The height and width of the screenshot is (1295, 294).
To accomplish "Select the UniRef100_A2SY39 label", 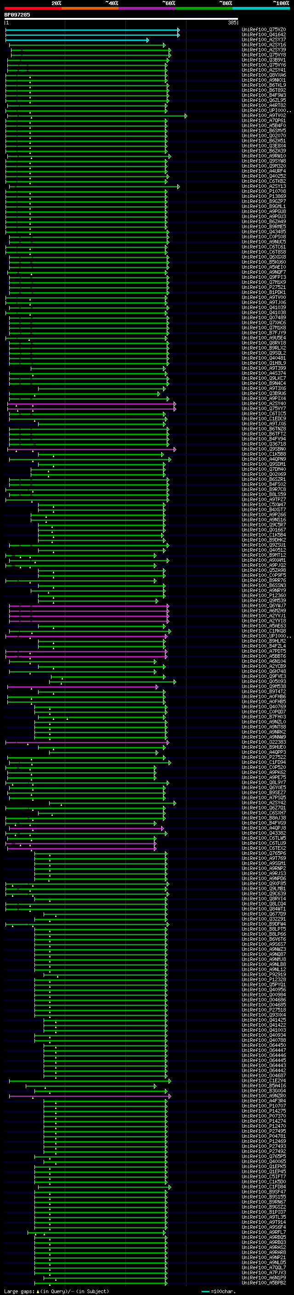I will [264, 50].
